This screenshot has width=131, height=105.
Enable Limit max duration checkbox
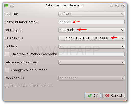pyautogui.click(x=7, y=54)
